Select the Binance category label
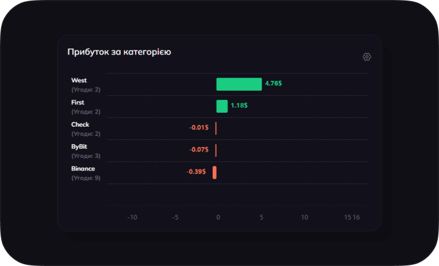Viewport: 439px width, 266px height. [83, 168]
